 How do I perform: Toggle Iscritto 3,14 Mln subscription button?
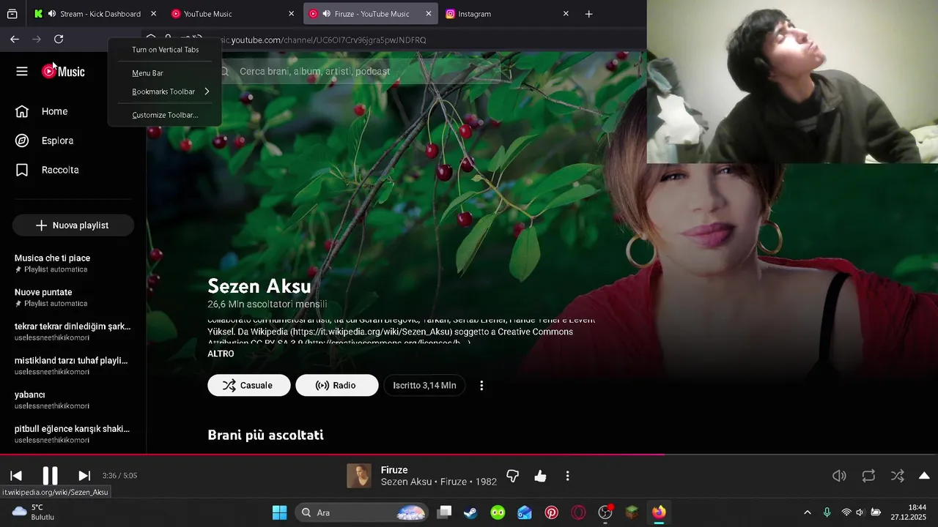click(x=424, y=385)
